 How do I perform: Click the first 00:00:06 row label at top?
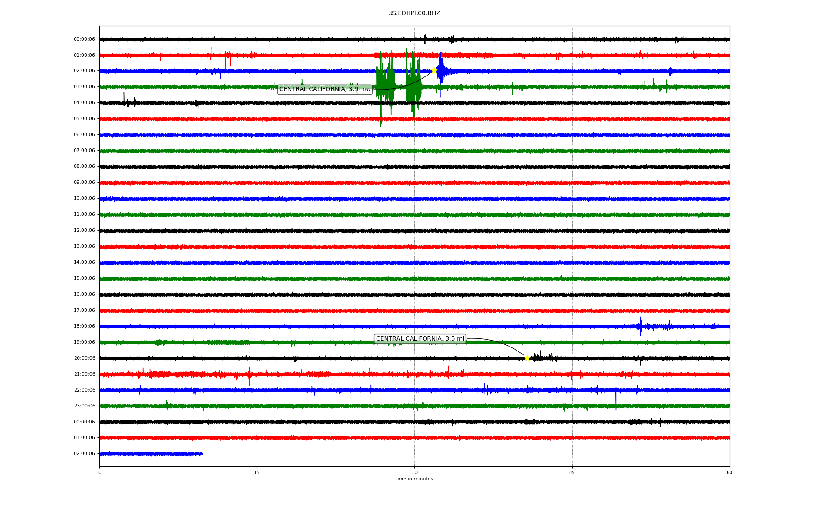tap(84, 39)
